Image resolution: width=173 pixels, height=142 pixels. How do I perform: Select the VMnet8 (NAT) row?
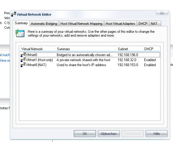click(90, 65)
